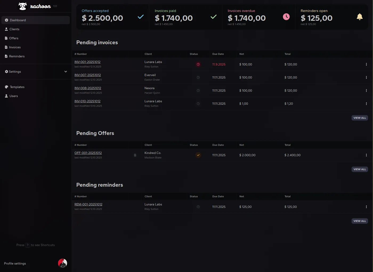Open invoice INV-010-20251012

(x=87, y=101)
